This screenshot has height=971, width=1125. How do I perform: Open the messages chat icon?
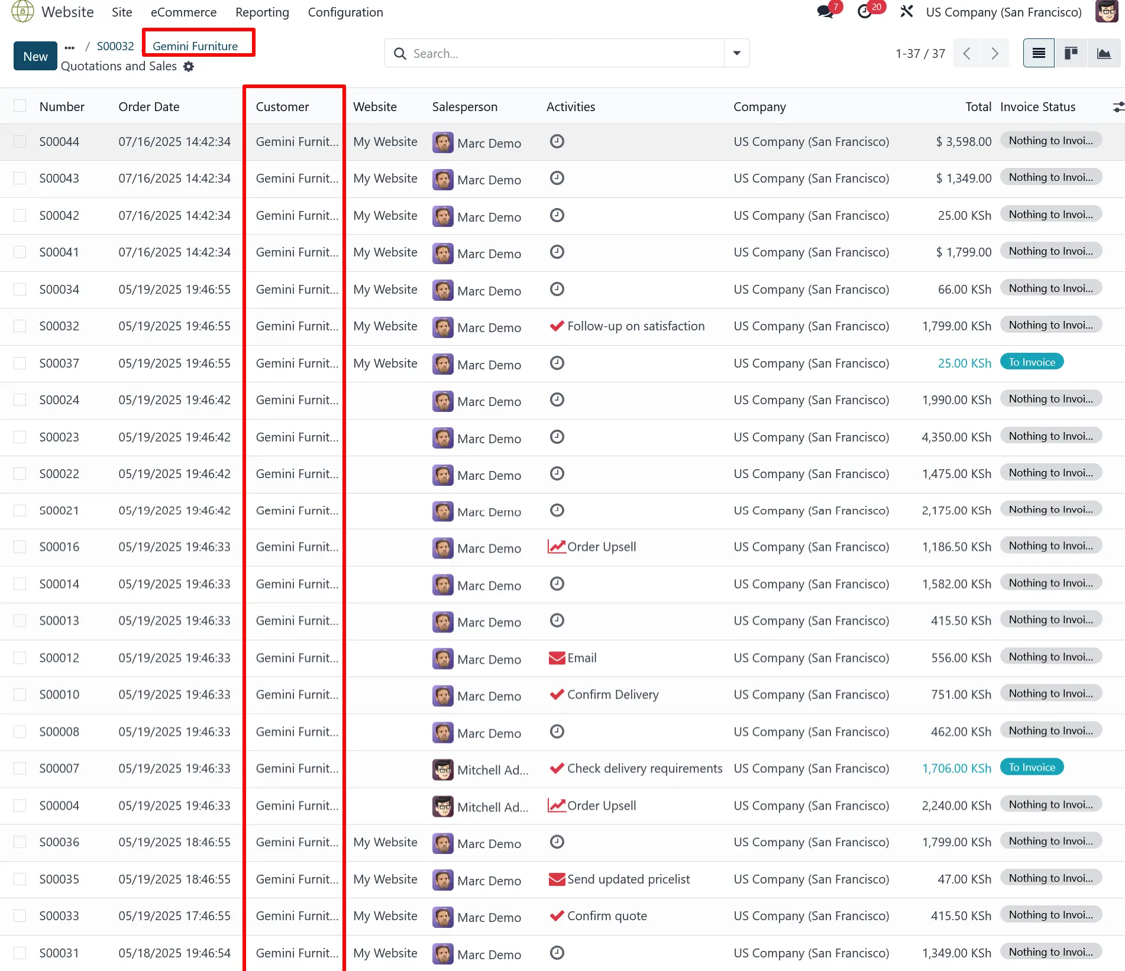825,12
